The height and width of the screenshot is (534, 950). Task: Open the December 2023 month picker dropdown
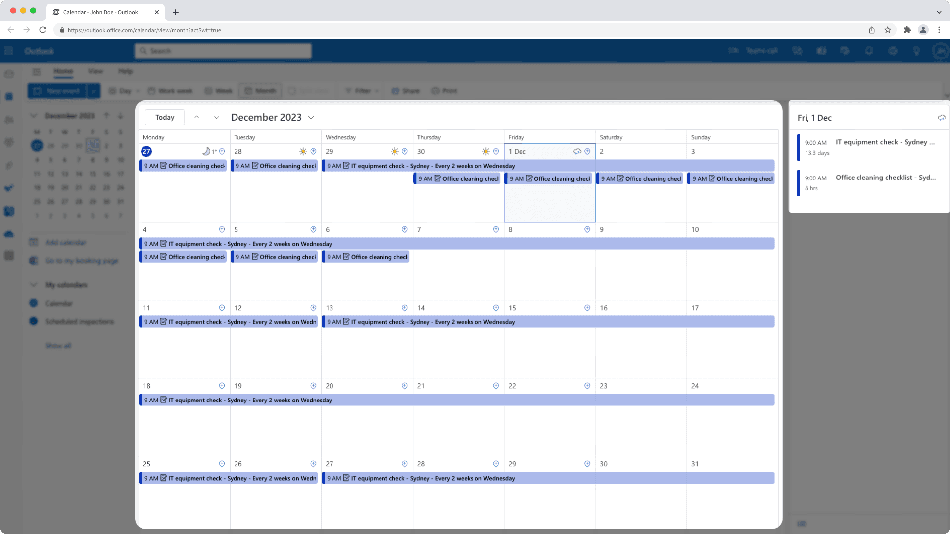coord(311,117)
